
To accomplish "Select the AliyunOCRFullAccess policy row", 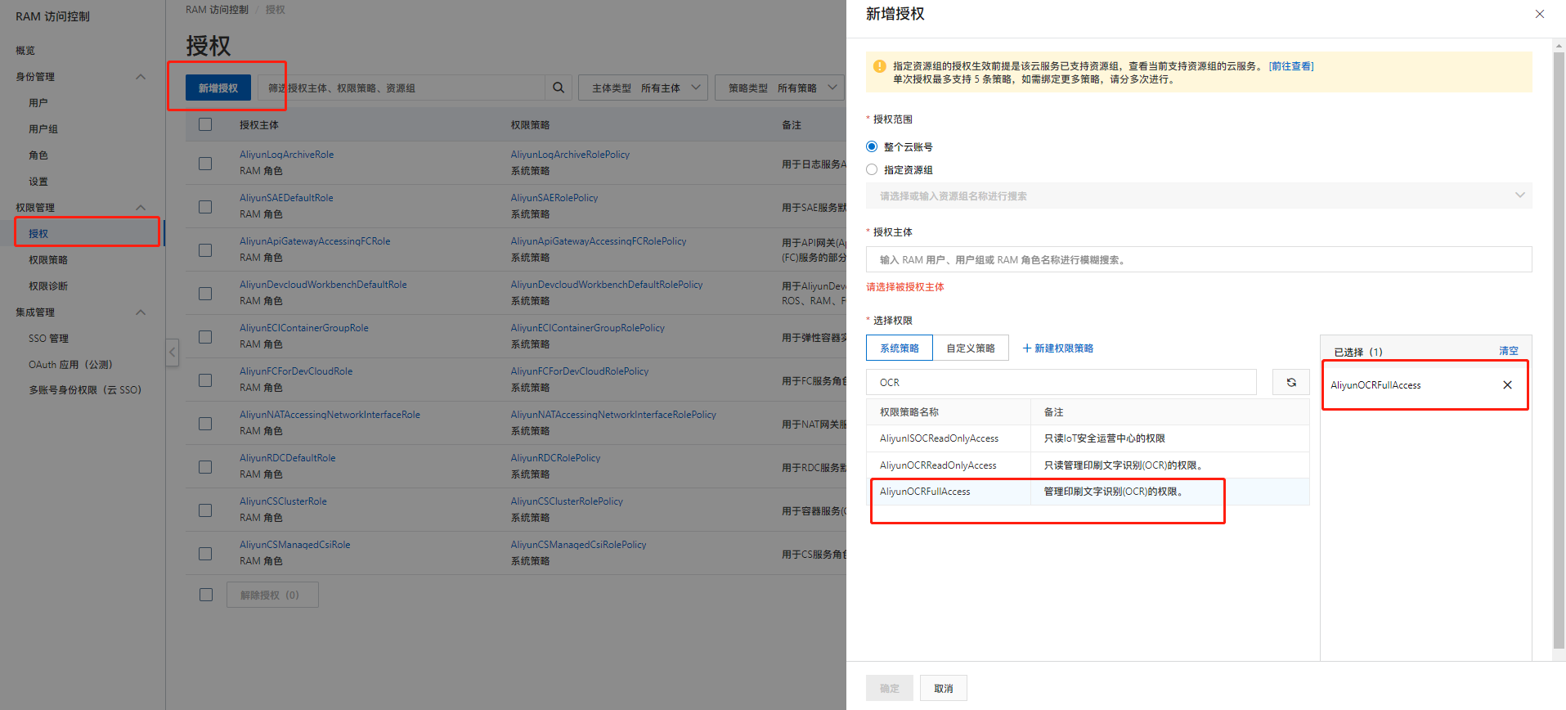I will (x=1088, y=492).
